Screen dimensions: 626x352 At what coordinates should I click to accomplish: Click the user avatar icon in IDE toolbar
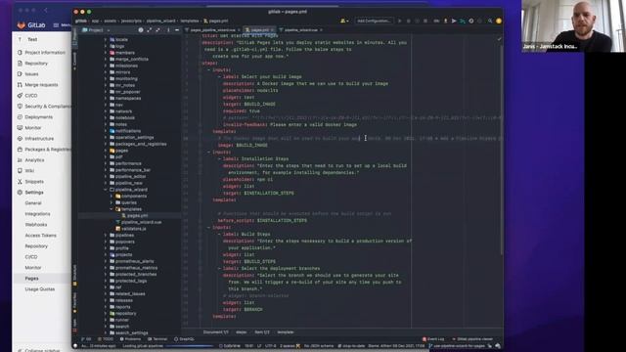(499, 21)
